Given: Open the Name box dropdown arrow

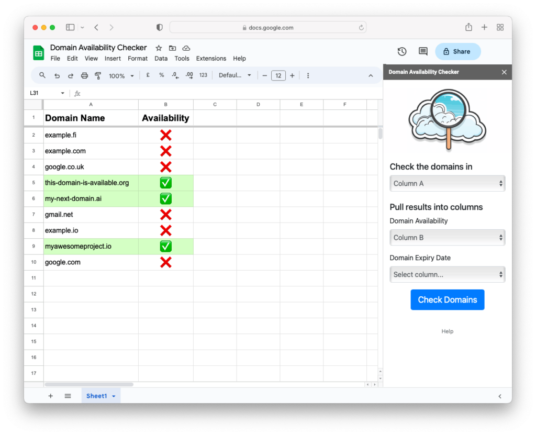Looking at the screenshot, I should (63, 93).
